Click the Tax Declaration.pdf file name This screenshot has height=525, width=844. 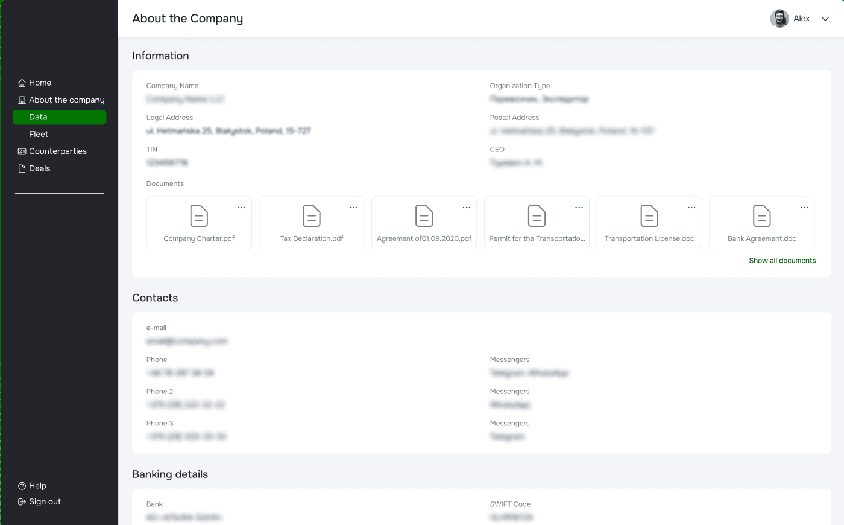click(x=312, y=238)
